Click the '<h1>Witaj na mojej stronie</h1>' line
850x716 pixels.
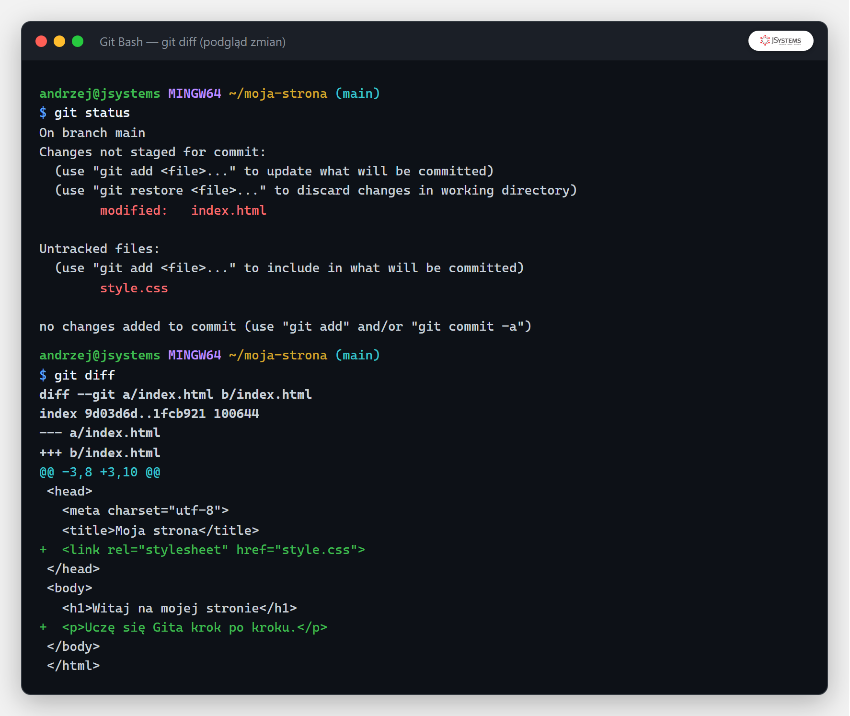(179, 608)
